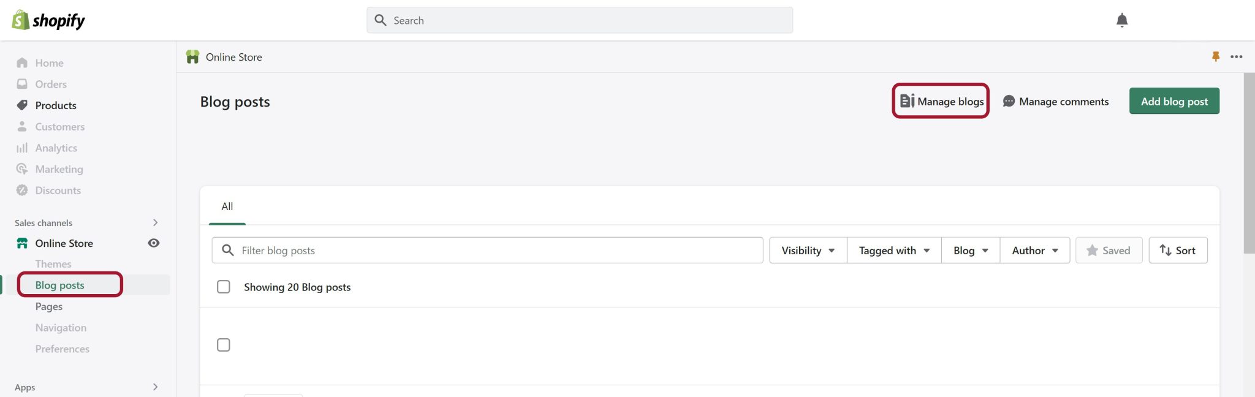Tick the first blog post row checkbox

tap(224, 345)
